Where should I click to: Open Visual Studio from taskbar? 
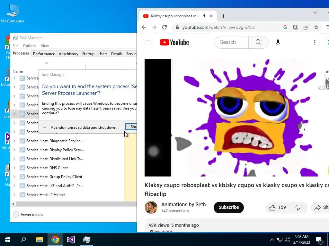pos(71,240)
